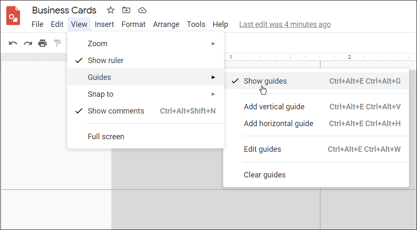Open the Insert menu
The width and height of the screenshot is (417, 230).
tap(104, 24)
